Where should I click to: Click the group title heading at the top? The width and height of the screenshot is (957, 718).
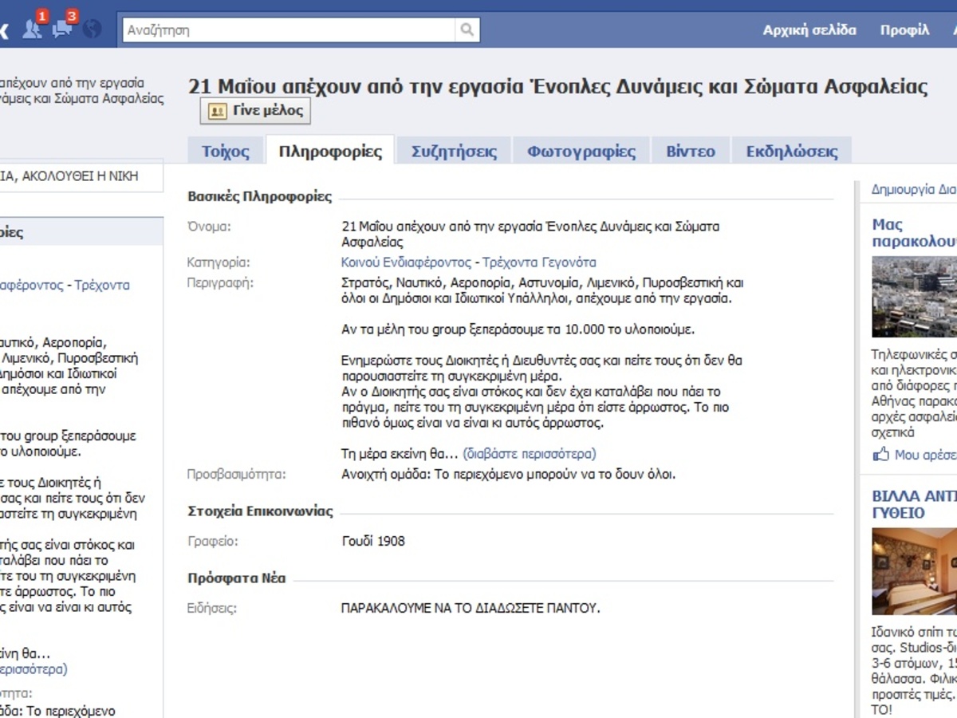pyautogui.click(x=558, y=87)
